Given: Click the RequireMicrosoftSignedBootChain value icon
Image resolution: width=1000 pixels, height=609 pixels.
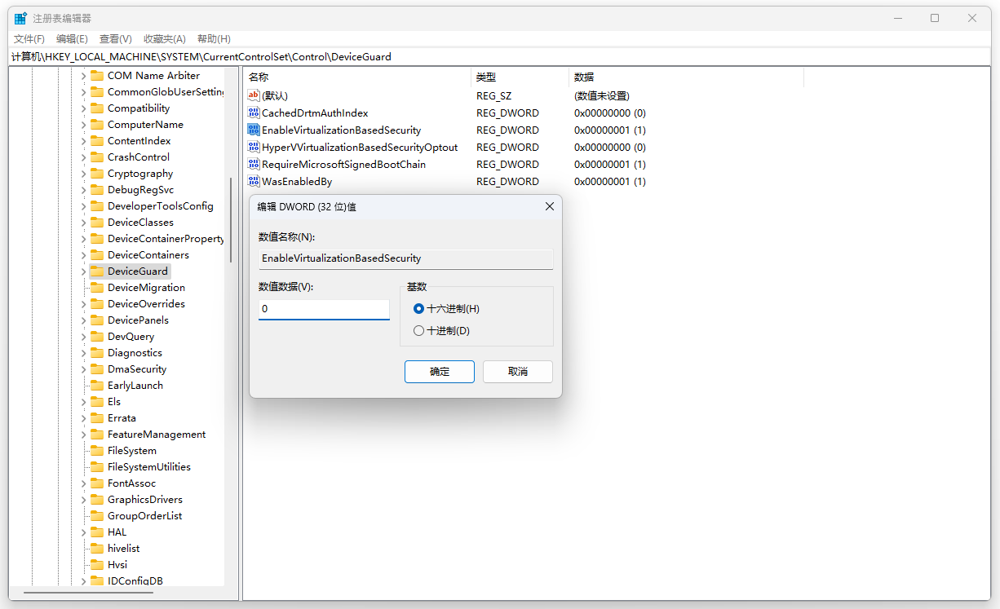Looking at the screenshot, I should pos(253,165).
